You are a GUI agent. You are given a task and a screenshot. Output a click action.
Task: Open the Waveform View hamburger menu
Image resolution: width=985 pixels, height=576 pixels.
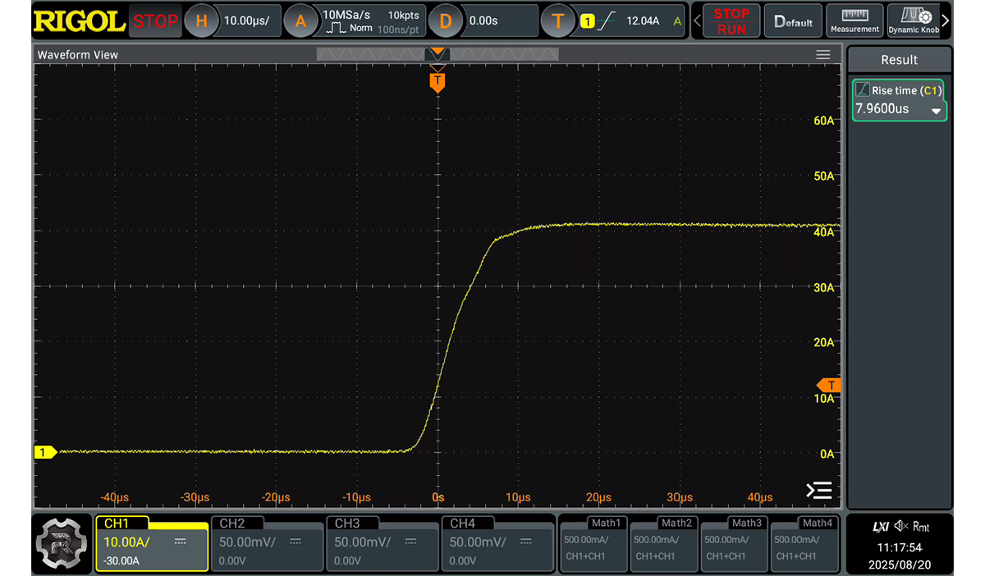pos(822,54)
